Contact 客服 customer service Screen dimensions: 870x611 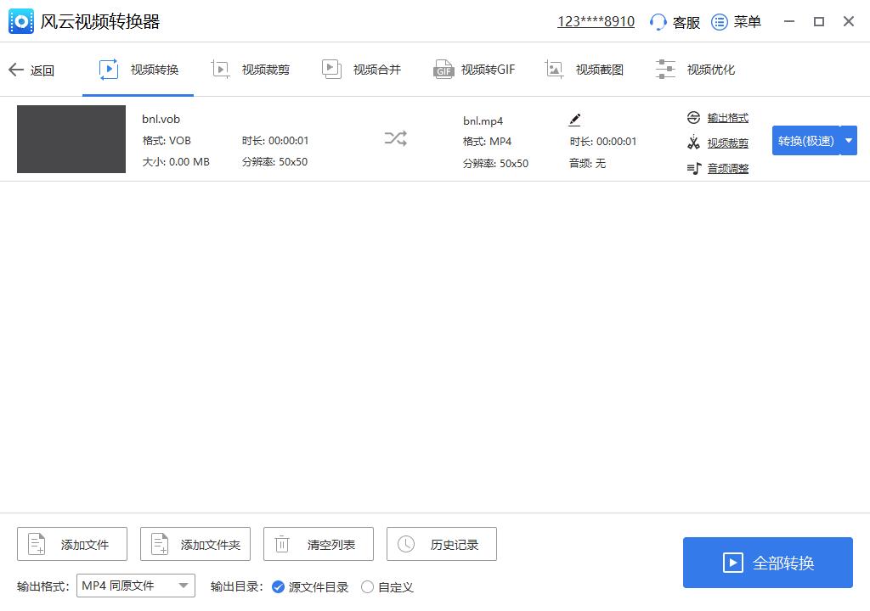674,21
